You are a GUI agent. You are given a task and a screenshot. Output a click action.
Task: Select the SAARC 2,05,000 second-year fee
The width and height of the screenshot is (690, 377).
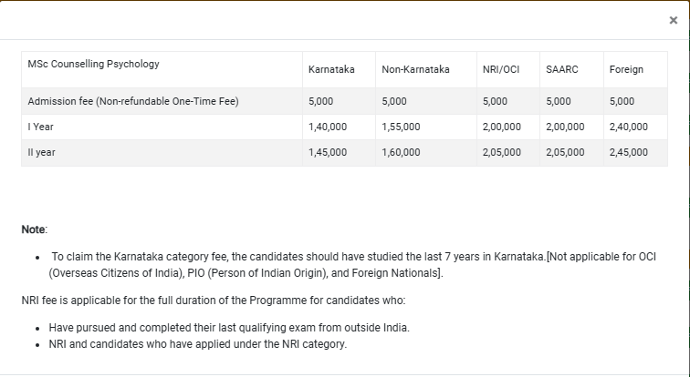tap(564, 152)
